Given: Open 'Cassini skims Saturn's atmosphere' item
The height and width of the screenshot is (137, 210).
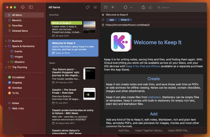Looking at the screenshot, I should click(x=73, y=131).
